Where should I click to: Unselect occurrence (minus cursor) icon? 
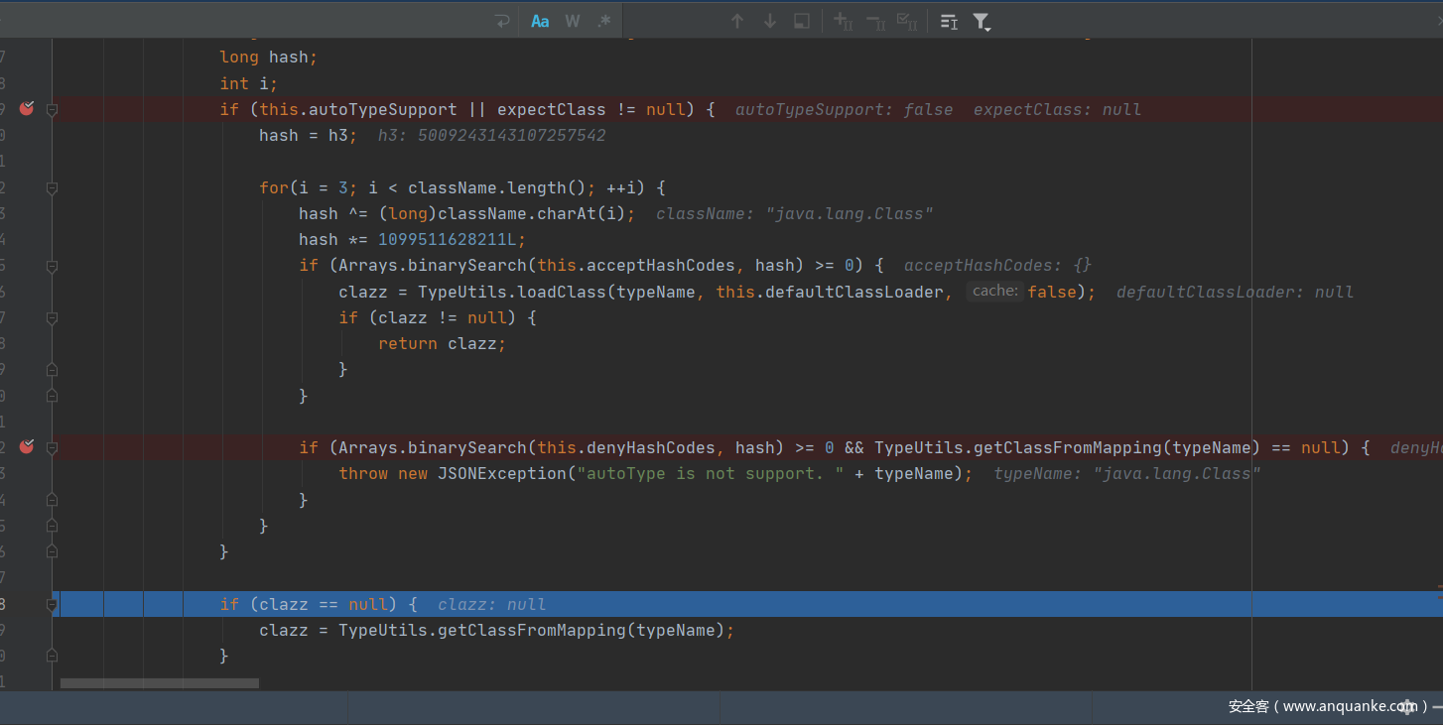click(x=875, y=21)
